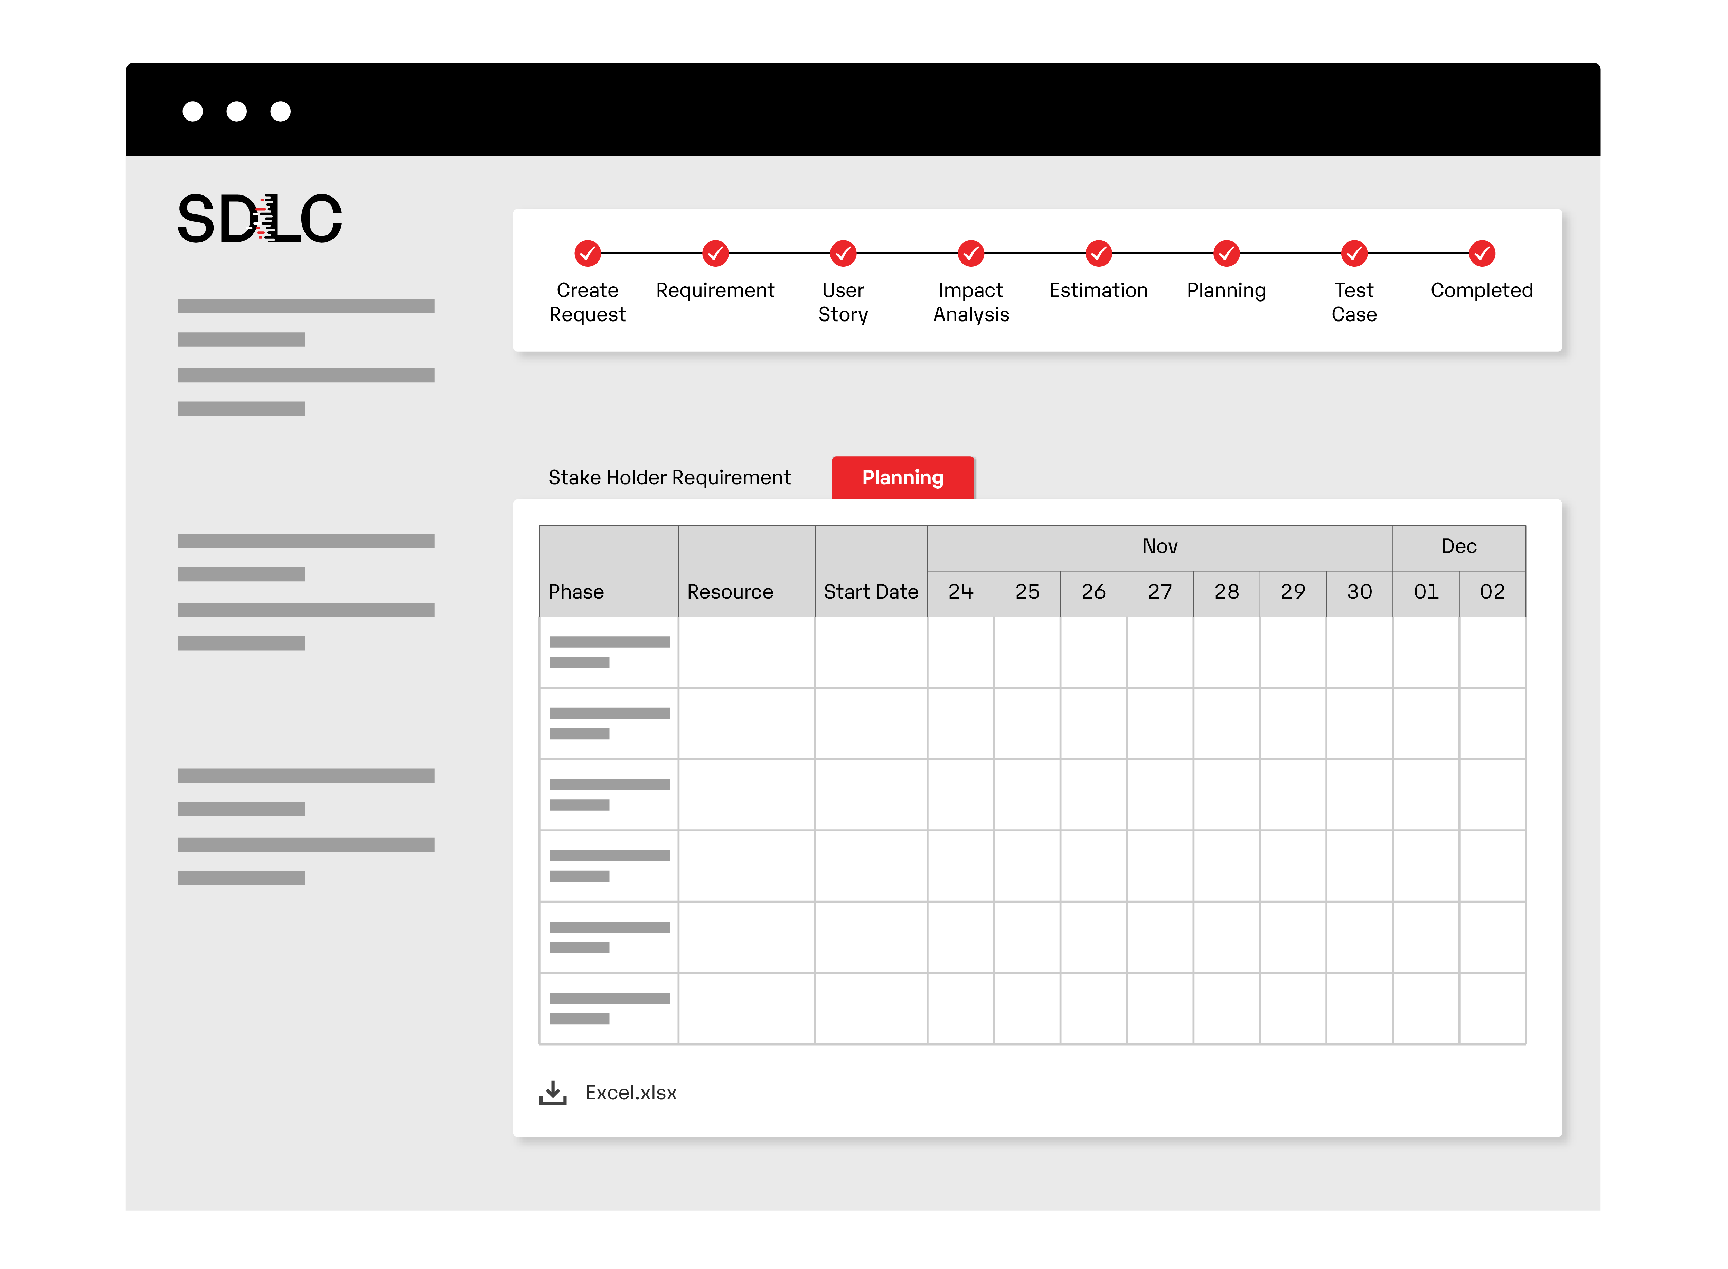Click the Requirement step checkmark icon

coord(715,253)
